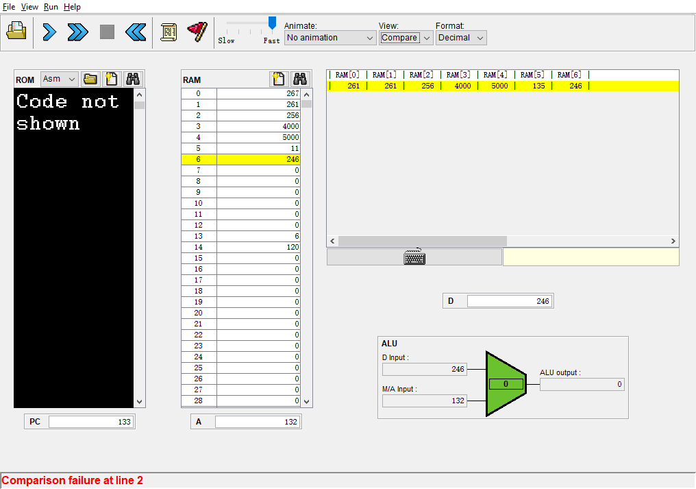Click the ROM load file folder icon

point(90,79)
